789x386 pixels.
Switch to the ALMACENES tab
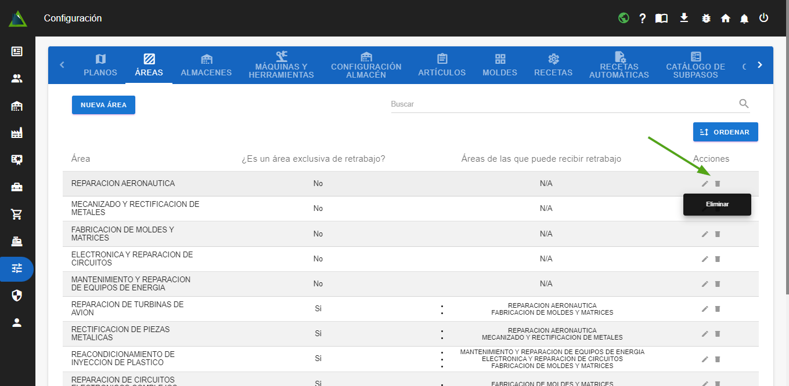[206, 65]
